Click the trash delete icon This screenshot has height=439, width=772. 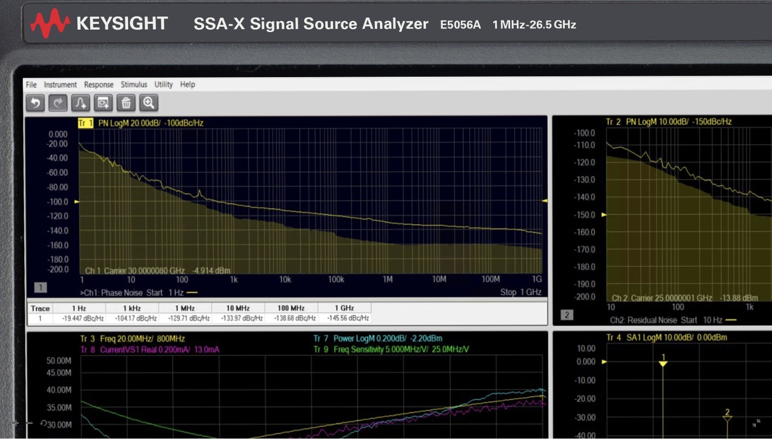[126, 103]
